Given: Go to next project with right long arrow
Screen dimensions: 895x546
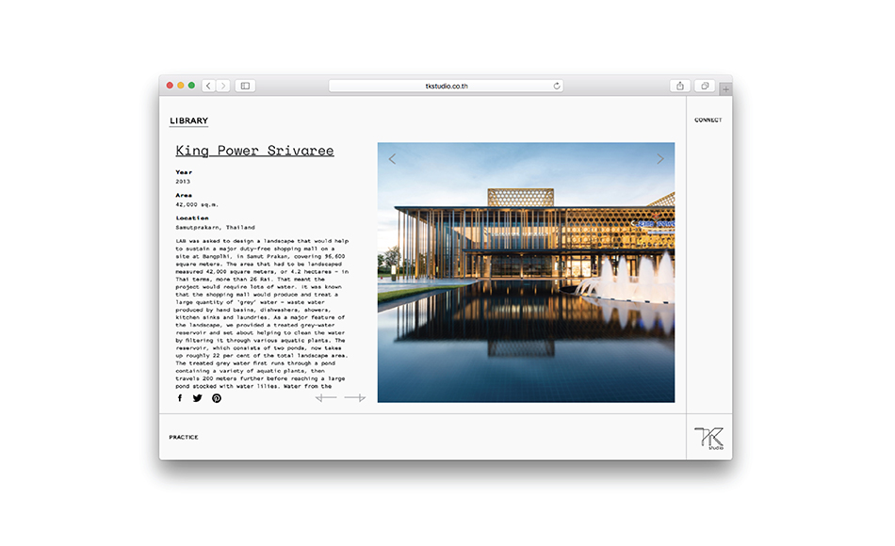Looking at the screenshot, I should tap(355, 397).
